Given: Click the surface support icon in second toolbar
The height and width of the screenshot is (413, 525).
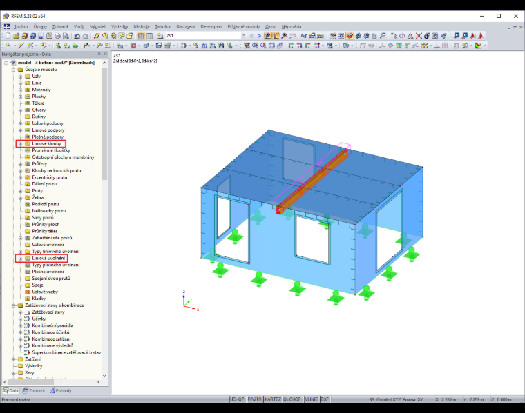Looking at the screenshot, I should (75, 46).
